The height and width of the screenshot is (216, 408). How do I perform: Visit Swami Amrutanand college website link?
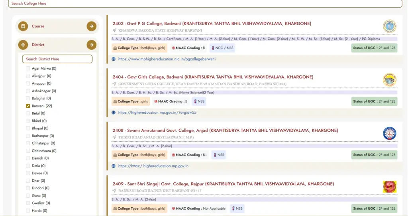coord(153,166)
